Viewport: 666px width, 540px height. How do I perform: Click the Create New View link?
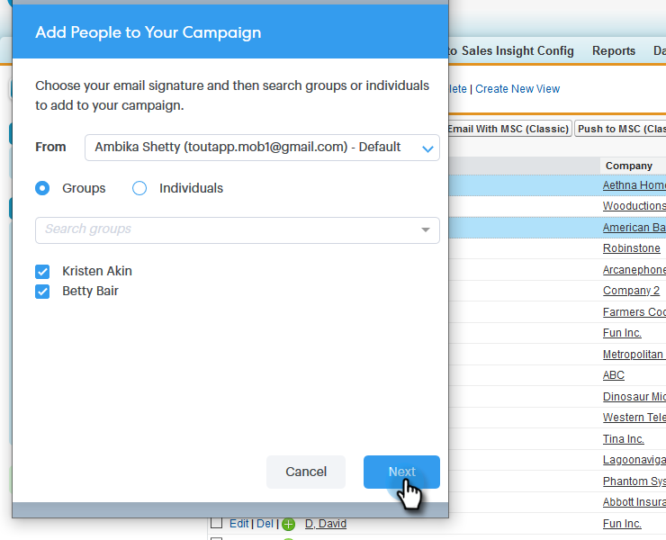[x=517, y=89]
